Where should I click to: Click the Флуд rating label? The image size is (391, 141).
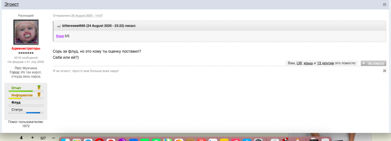click(16, 103)
